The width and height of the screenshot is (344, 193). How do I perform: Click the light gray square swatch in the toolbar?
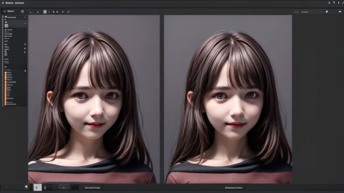(x=45, y=12)
